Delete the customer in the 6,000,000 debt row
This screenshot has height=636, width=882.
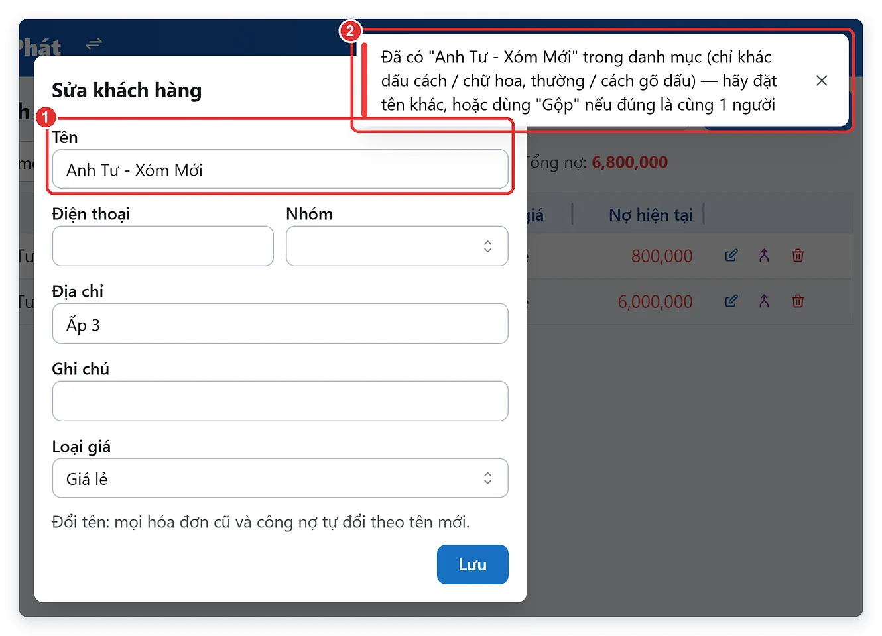tap(798, 301)
